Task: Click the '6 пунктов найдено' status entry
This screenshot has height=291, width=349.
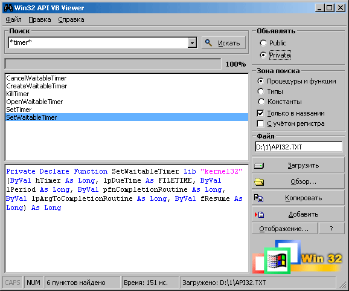Action: pos(82,283)
